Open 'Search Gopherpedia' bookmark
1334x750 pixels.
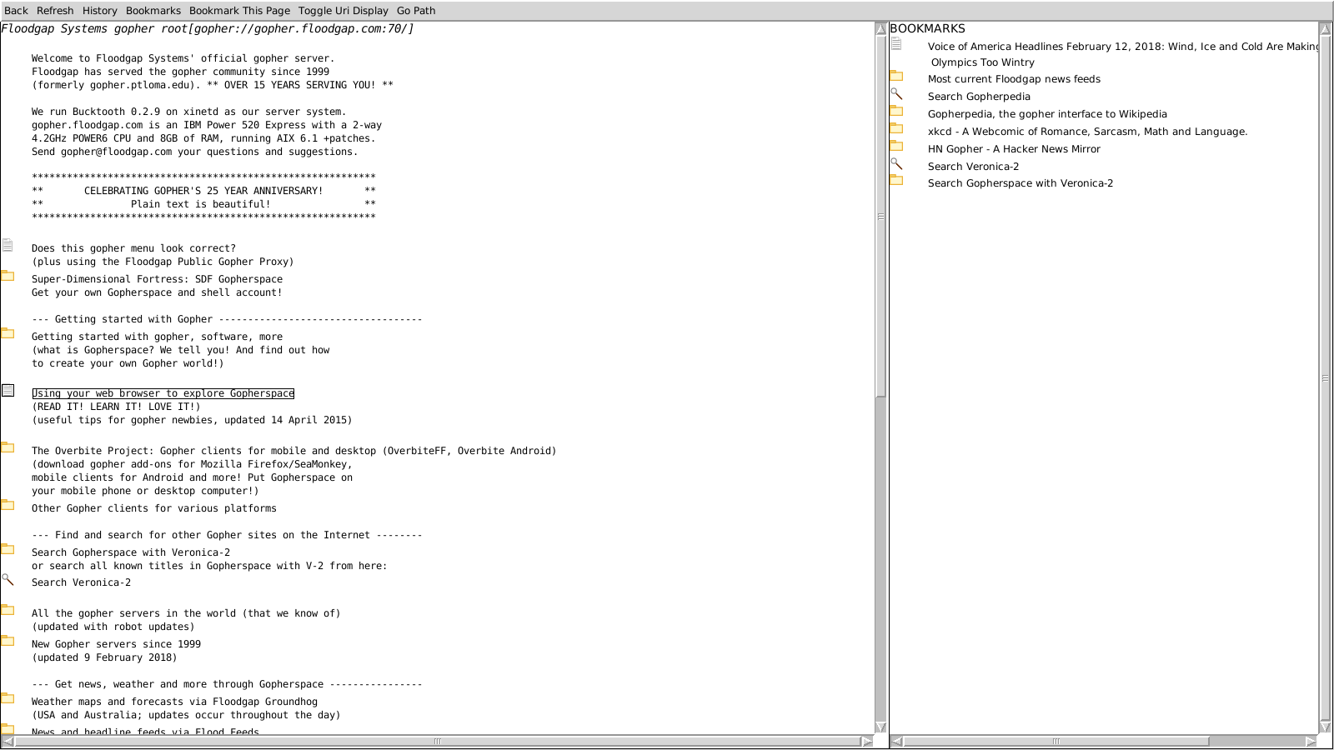pos(979,97)
